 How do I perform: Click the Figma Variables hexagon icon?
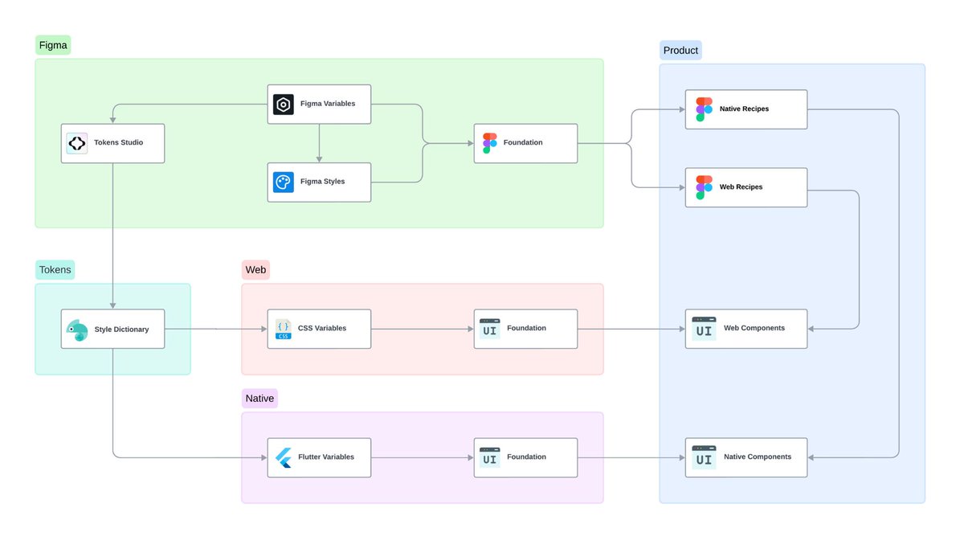(x=283, y=104)
